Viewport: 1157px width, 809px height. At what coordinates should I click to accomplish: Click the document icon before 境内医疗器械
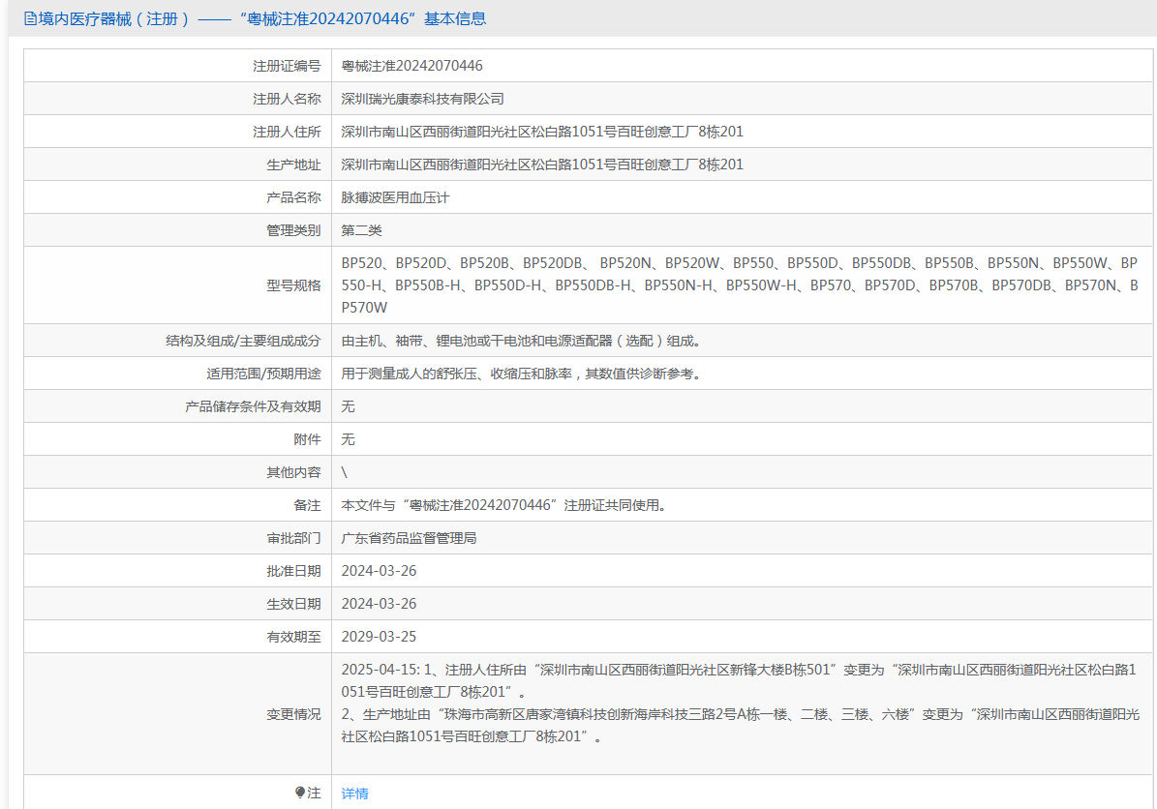pyautogui.click(x=30, y=18)
